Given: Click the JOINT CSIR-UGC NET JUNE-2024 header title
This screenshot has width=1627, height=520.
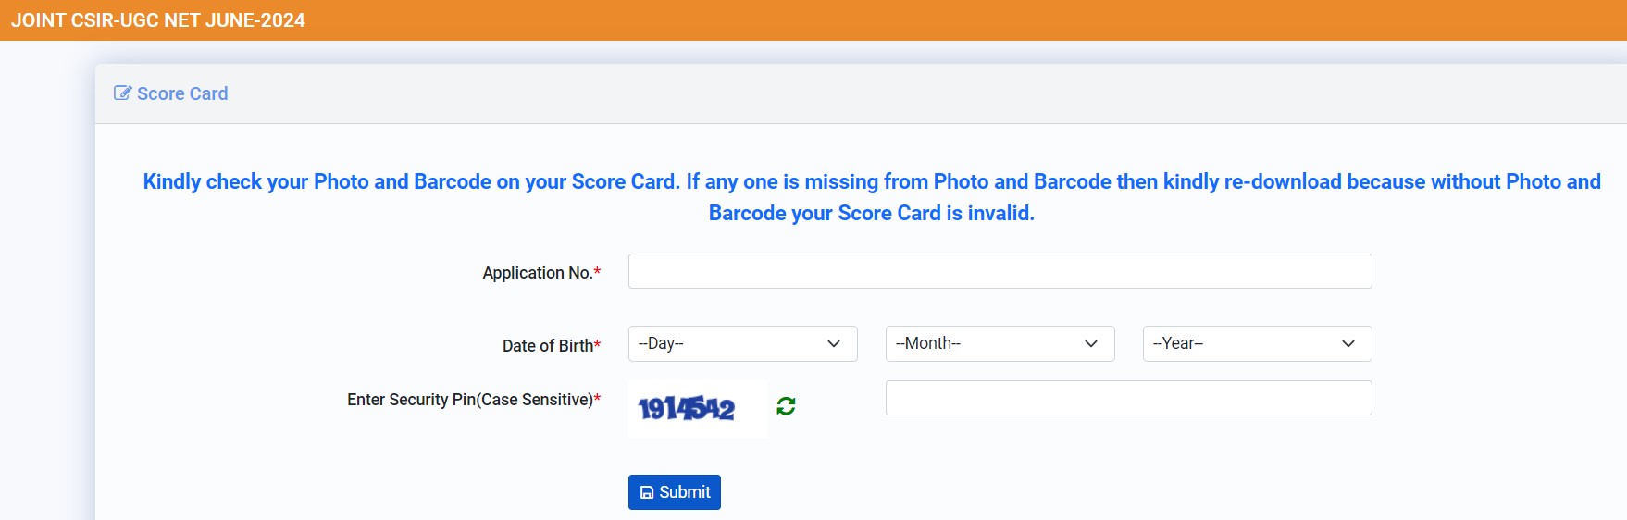Looking at the screenshot, I should (158, 20).
